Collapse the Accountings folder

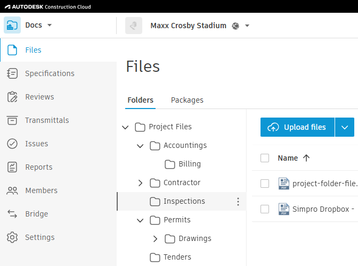coord(141,146)
